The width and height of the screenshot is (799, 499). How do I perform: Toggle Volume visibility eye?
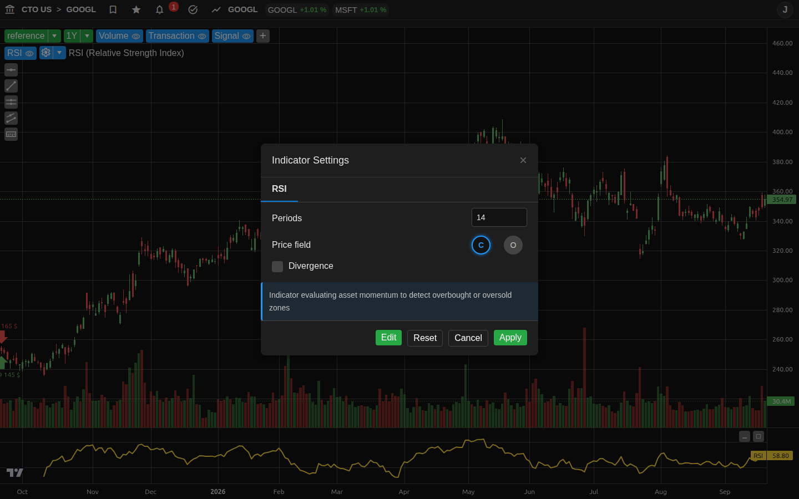pos(136,36)
